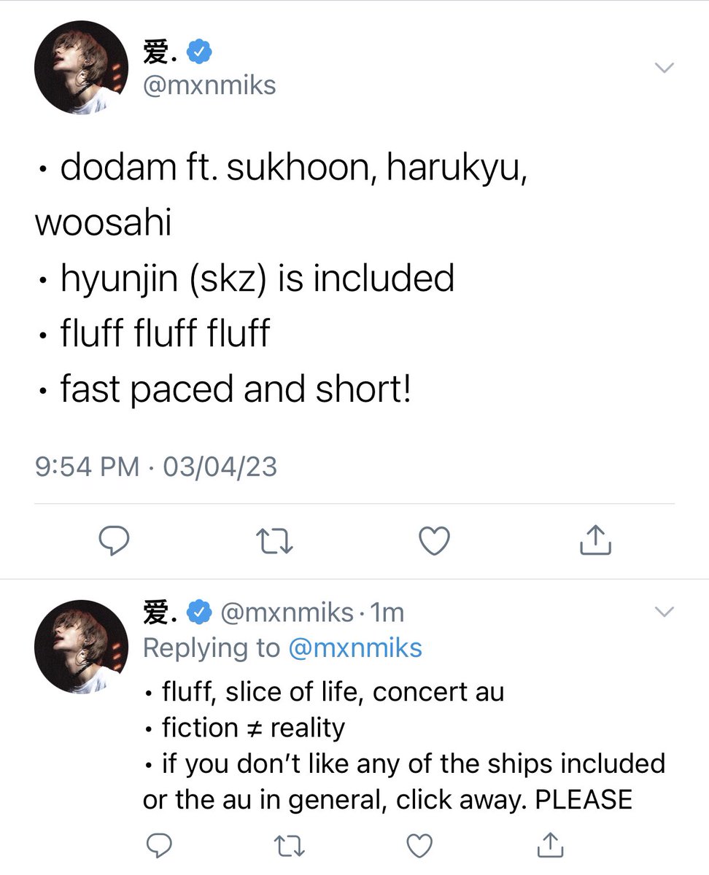The height and width of the screenshot is (875, 709).
Task: Retweet the main dodam tweet
Action: 275,541
